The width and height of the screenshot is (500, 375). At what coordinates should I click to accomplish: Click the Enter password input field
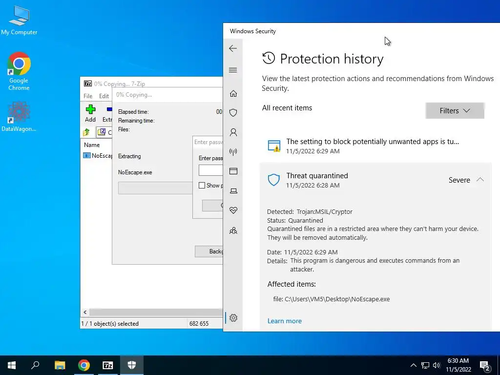pos(210,170)
